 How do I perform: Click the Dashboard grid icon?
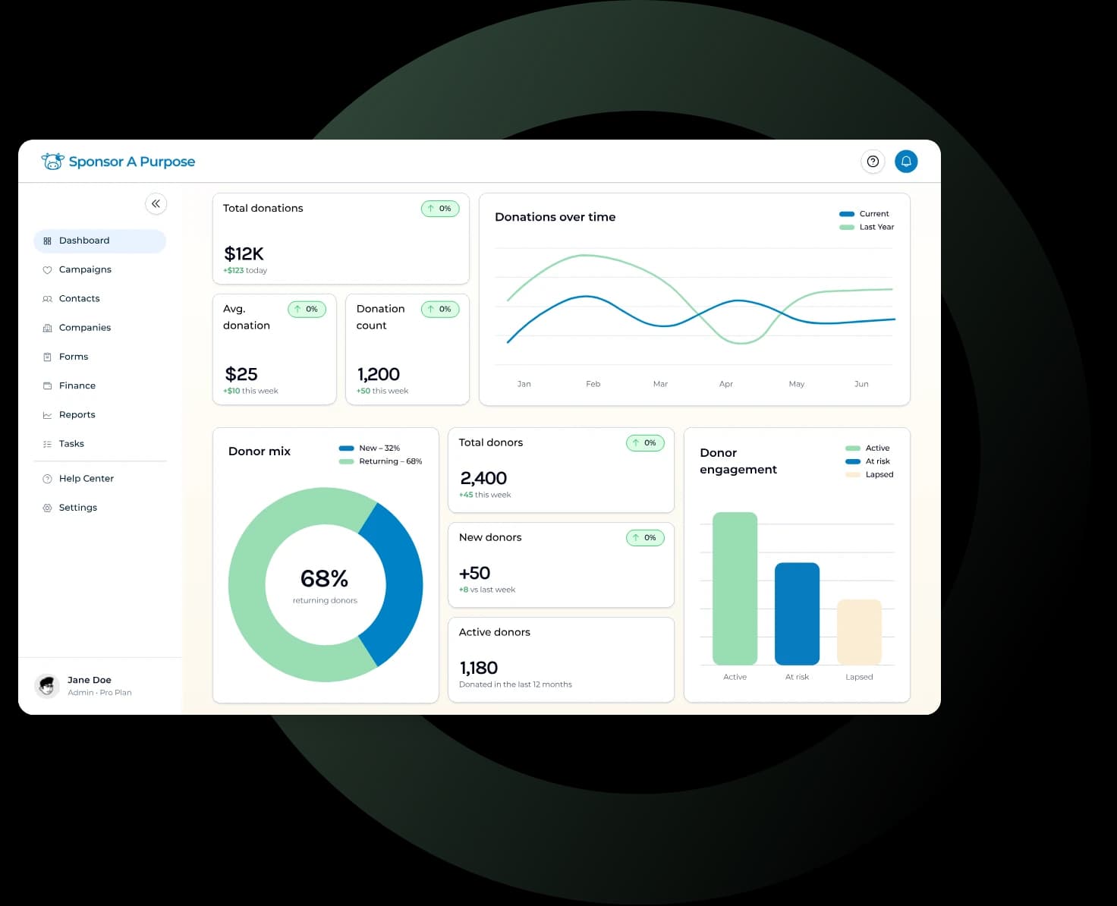coord(47,241)
